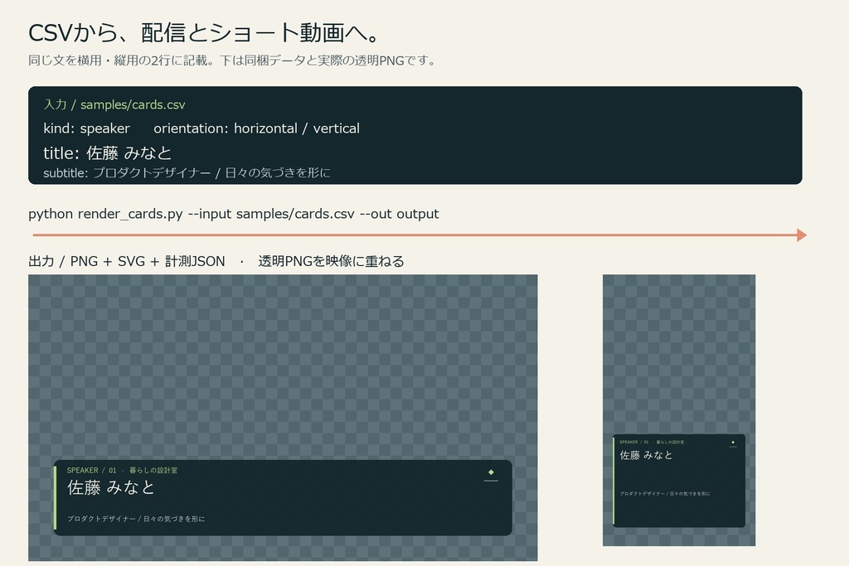Click the subheading starting '同じ文を横用・縦用'

click(232, 60)
